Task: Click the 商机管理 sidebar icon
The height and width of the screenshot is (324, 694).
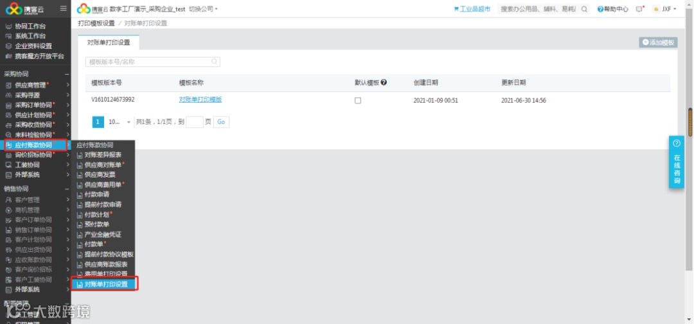Action: [x=8, y=210]
